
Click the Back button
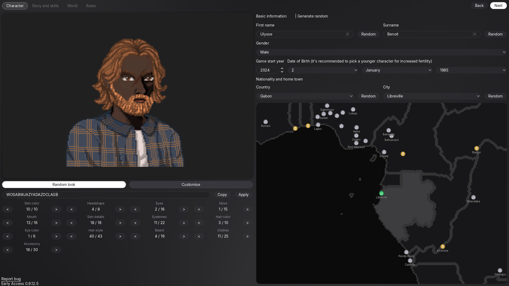coord(479,6)
